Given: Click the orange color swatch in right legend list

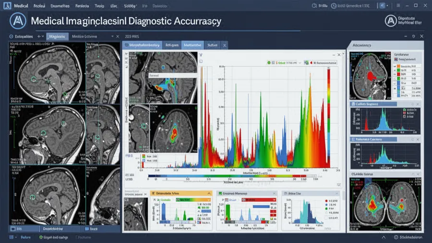Looking at the screenshot, I should (x=398, y=66).
